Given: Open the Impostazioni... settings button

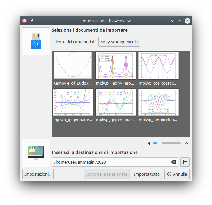Looking at the screenshot, I should click(38, 174).
